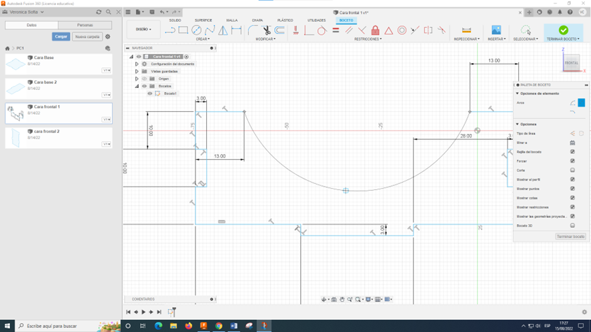Open the Cara Base thumbnail
Viewport: 591px width, 332px height.
click(x=16, y=64)
